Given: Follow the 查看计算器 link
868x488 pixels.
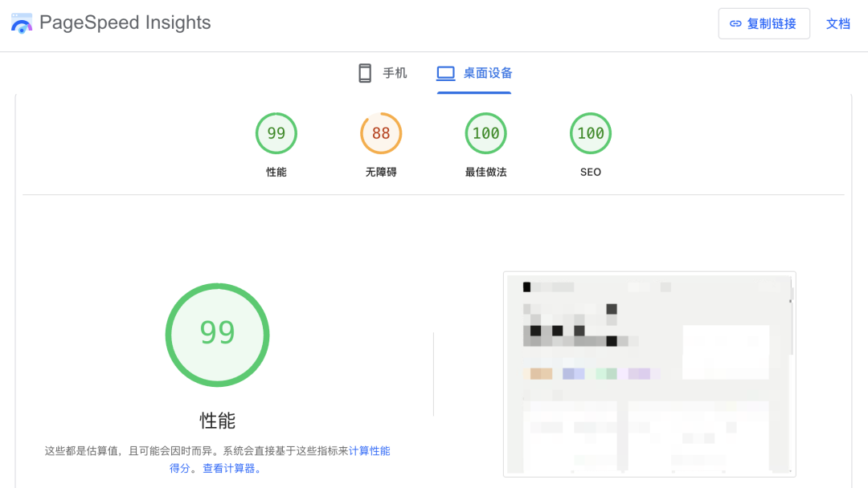Looking at the screenshot, I should coord(231,468).
